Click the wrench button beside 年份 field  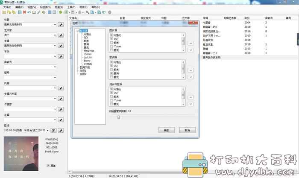(x=61, y=56)
